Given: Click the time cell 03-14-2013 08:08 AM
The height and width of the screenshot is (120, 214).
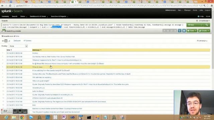Looking at the screenshot, I should [x=14, y=53].
